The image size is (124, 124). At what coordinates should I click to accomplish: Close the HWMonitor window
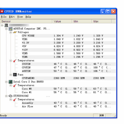click(x=113, y=11)
